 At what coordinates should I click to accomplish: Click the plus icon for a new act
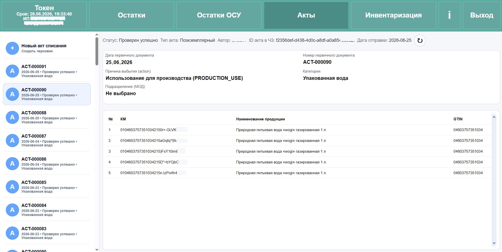tap(12, 48)
